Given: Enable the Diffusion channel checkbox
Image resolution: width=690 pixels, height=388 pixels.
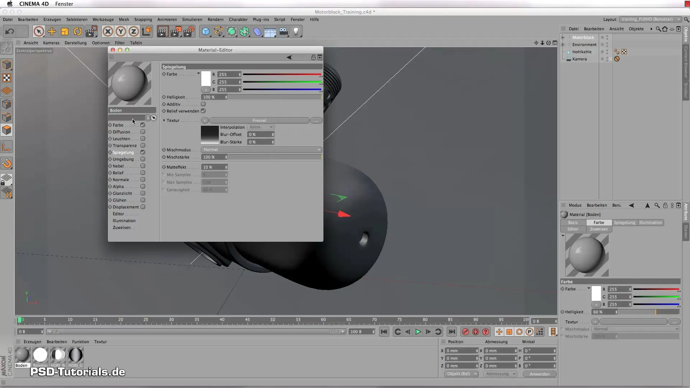Looking at the screenshot, I should click(x=143, y=132).
